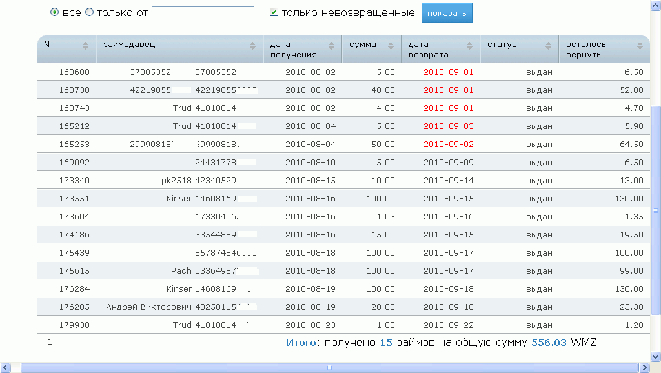This screenshot has width=661, height=373.
Task: Click sort arrows in статус column
Action: click(x=548, y=45)
